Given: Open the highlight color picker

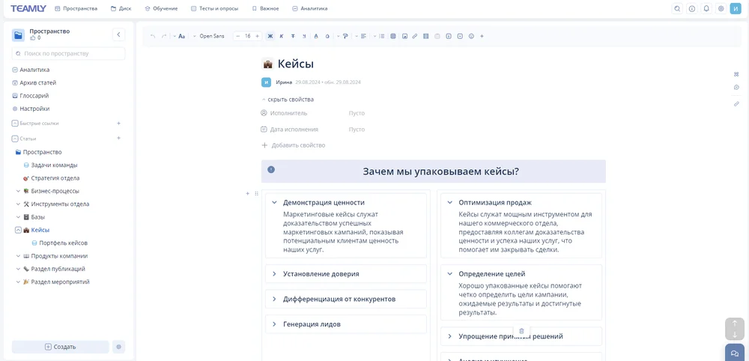Looking at the screenshot, I should (327, 36).
